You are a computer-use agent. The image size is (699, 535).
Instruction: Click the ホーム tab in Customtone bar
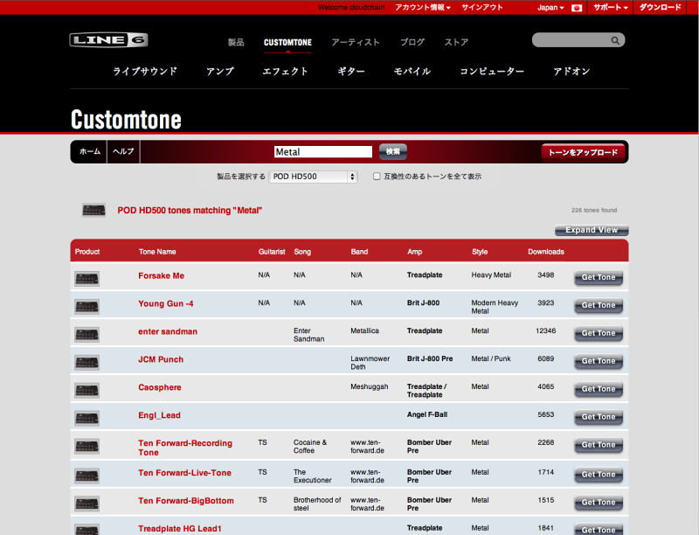[90, 151]
